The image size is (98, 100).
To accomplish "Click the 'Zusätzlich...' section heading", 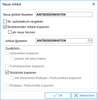I will [13, 48].
